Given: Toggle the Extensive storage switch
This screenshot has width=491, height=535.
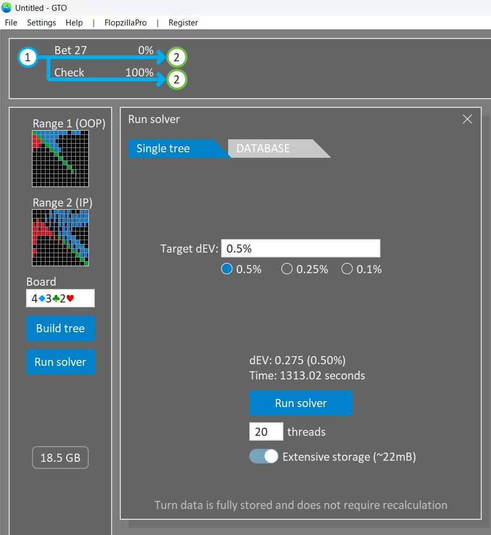Looking at the screenshot, I should (x=264, y=456).
